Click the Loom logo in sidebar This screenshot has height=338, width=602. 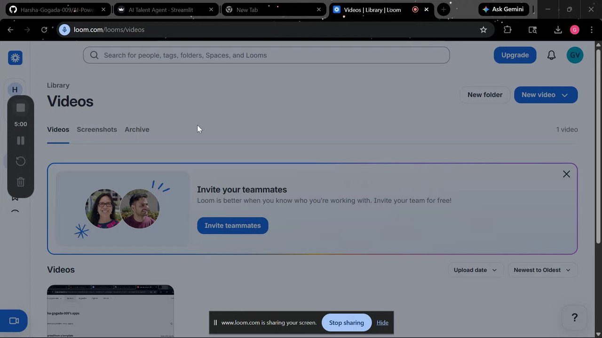pos(15,58)
